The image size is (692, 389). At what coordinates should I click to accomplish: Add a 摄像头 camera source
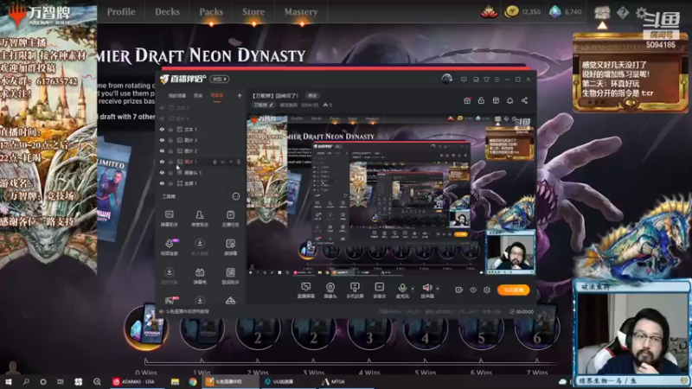(x=330, y=290)
